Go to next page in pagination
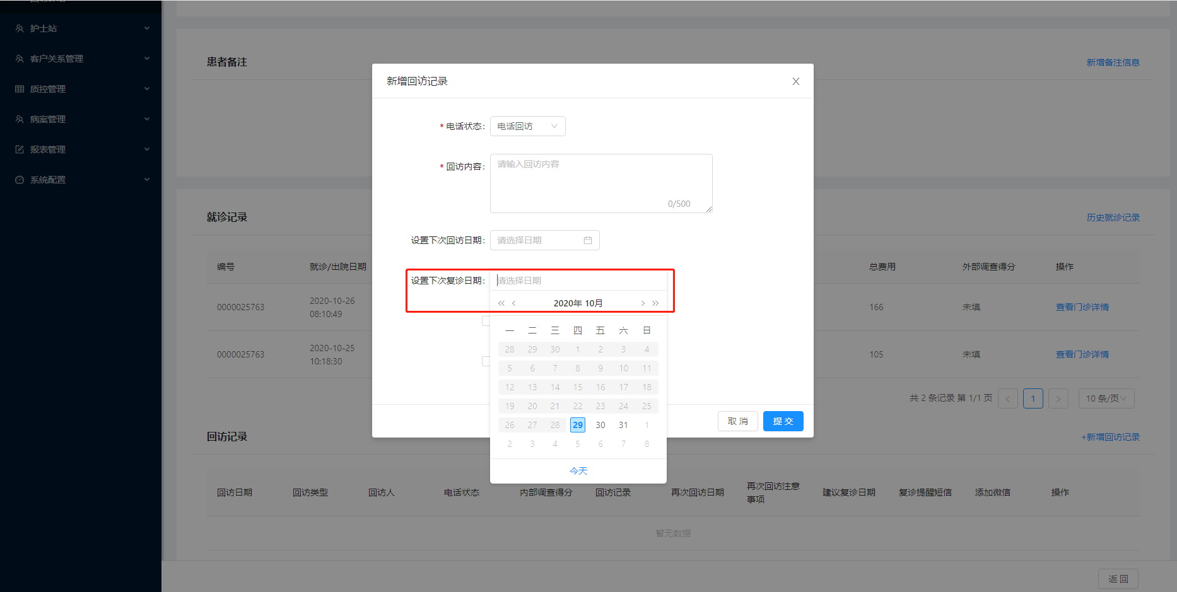Screen dimensions: 1177x592 click(1058, 398)
